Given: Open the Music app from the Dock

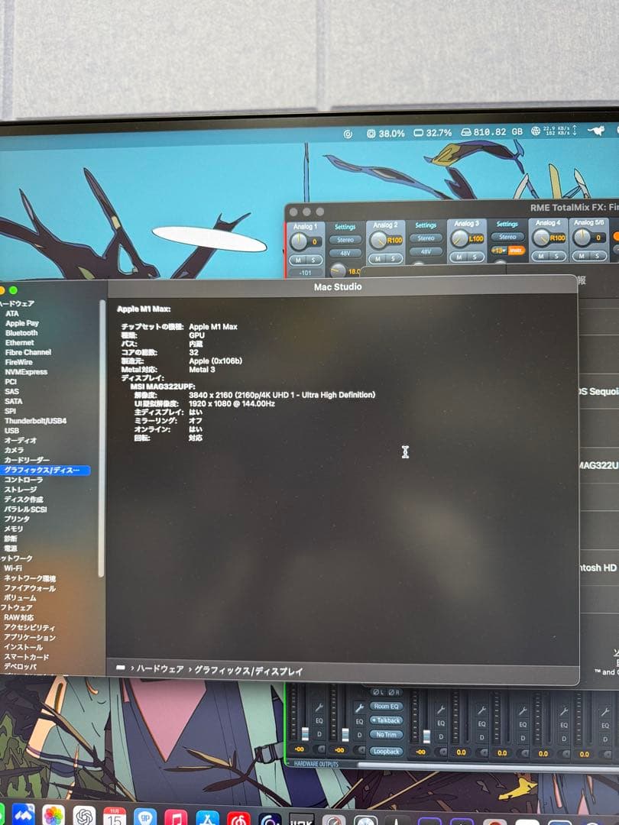Looking at the screenshot, I should coord(176,816).
